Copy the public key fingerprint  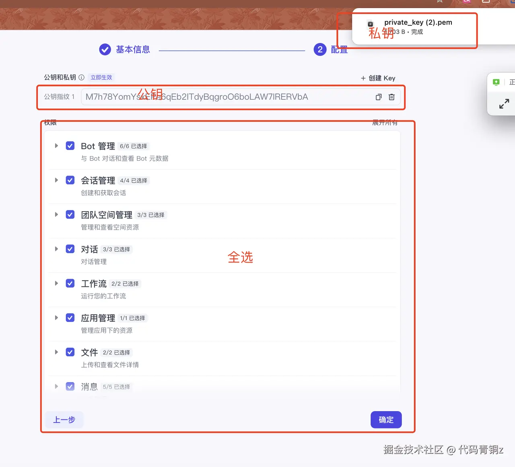pyautogui.click(x=379, y=97)
